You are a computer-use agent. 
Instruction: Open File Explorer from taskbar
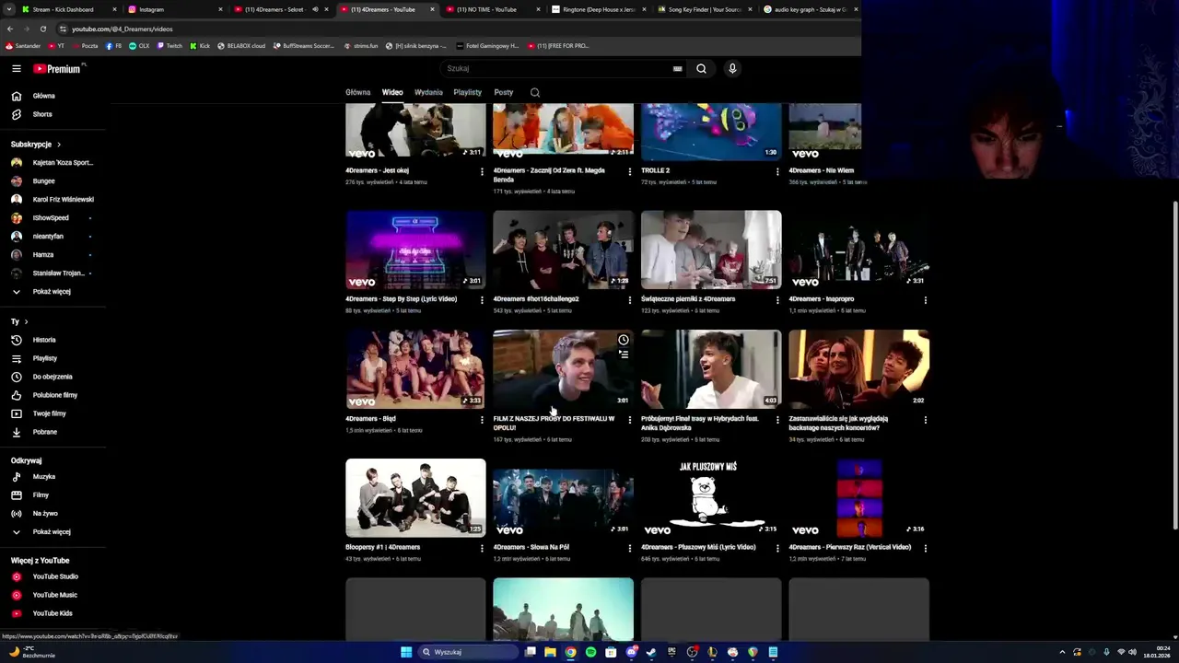(550, 652)
